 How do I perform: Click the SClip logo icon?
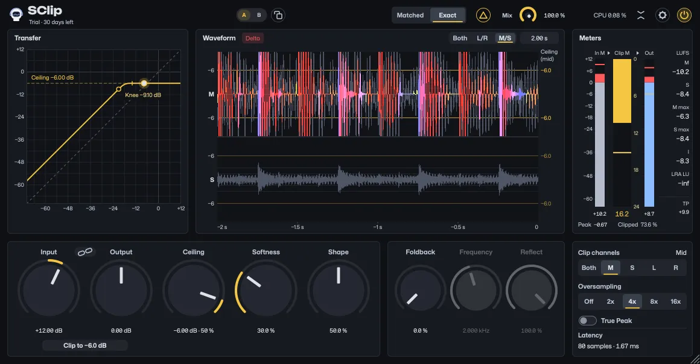click(16, 14)
